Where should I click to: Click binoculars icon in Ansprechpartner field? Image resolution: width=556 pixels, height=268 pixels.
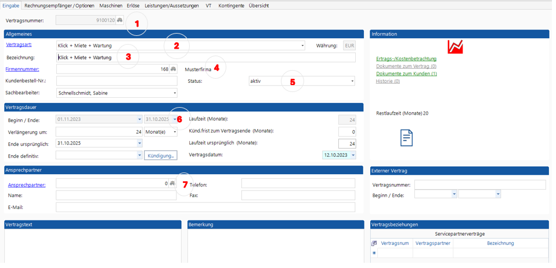tap(172, 183)
